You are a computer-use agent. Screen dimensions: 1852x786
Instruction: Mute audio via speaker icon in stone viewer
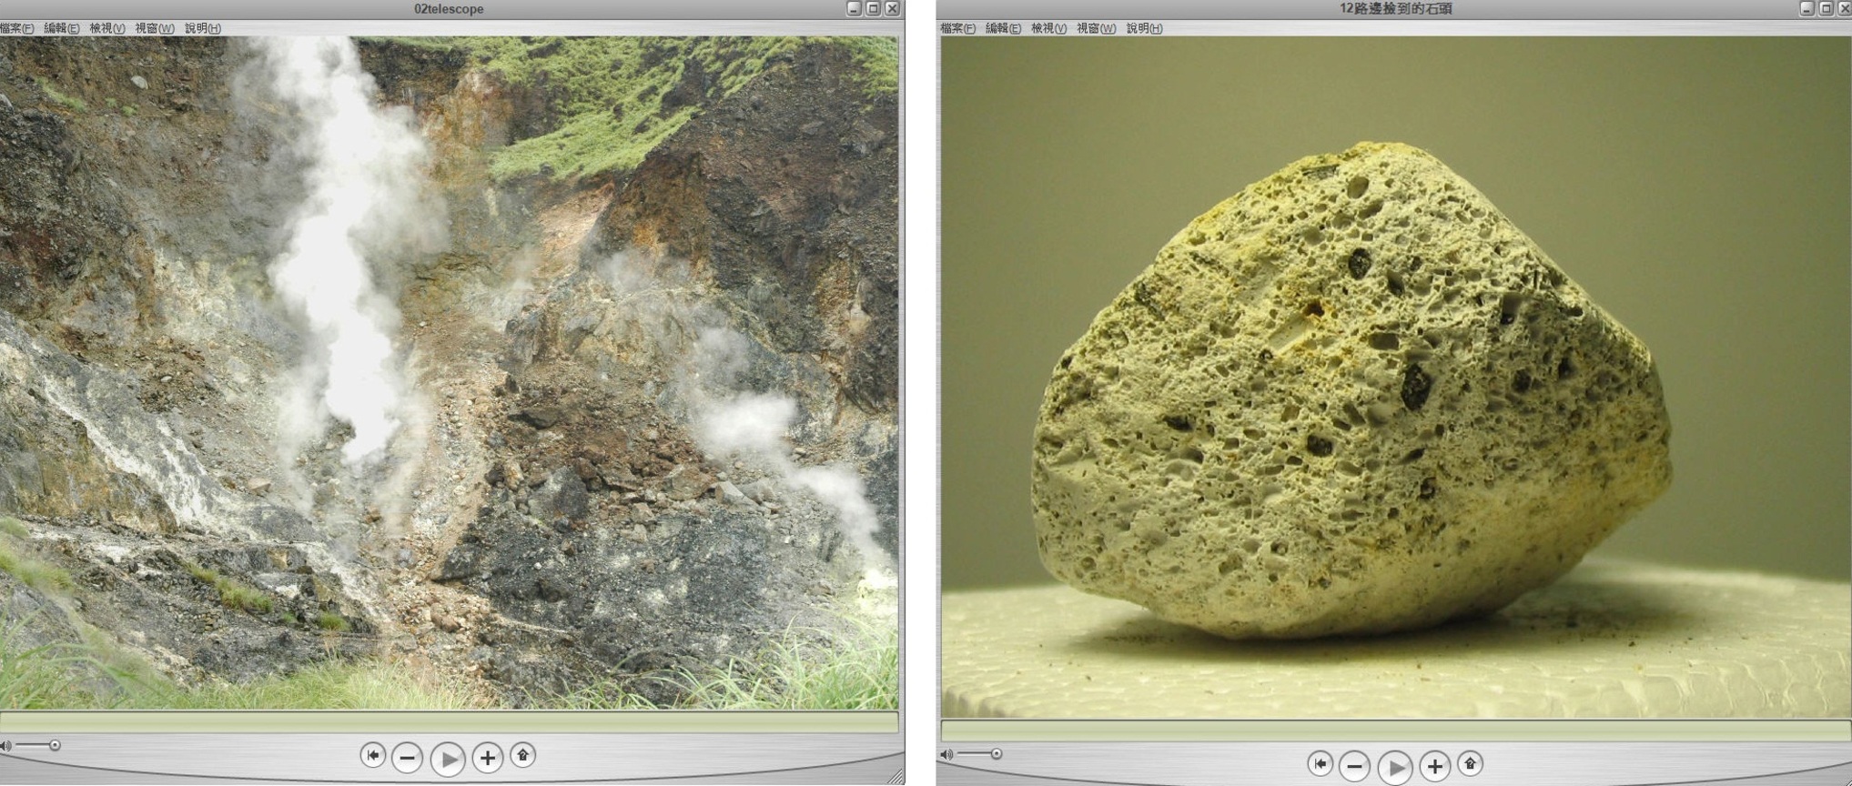[x=947, y=754]
